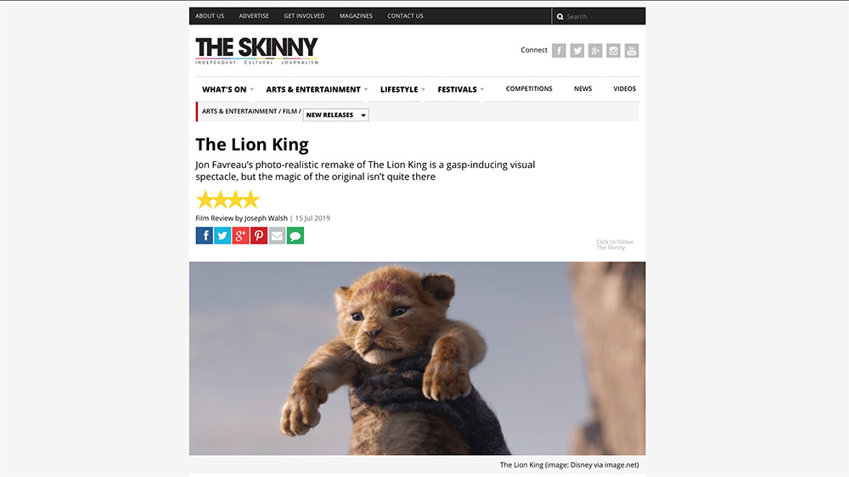Viewport: 849px width, 477px height.
Task: Go to the News section
Action: [582, 89]
